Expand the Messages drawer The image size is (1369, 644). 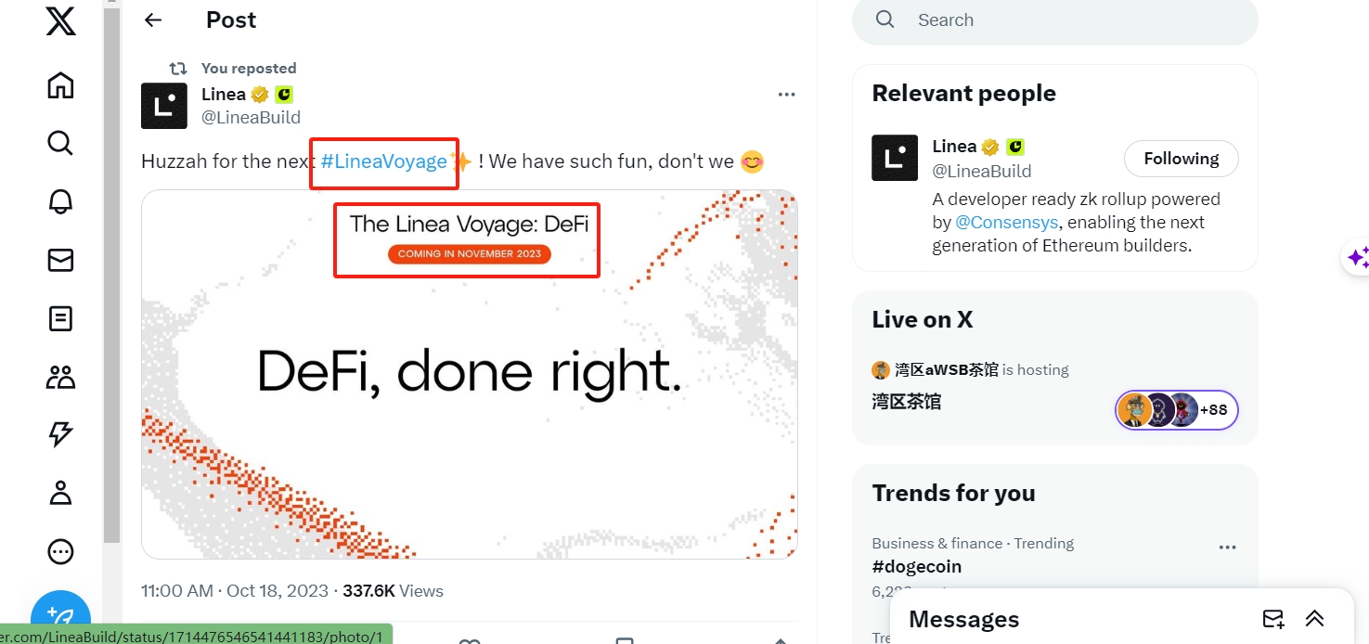[1314, 619]
